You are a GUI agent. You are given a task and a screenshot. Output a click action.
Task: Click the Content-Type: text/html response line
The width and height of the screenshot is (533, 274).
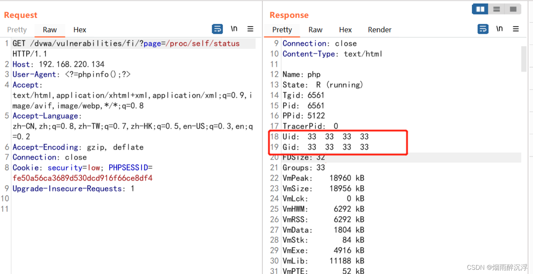click(x=333, y=54)
